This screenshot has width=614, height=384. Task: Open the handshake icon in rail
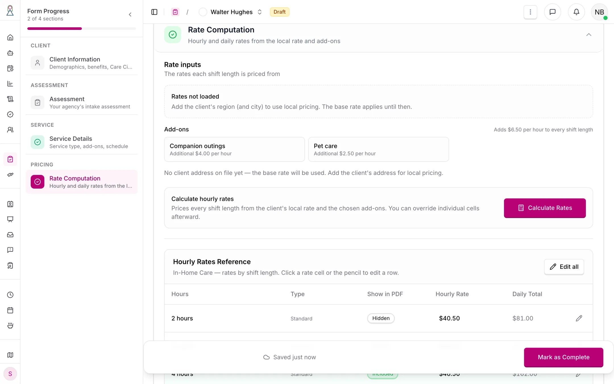[x=10, y=175]
